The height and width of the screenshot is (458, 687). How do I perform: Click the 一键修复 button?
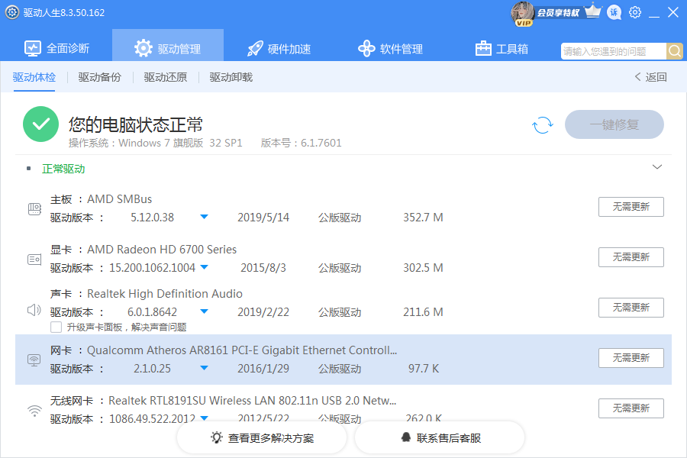point(614,124)
